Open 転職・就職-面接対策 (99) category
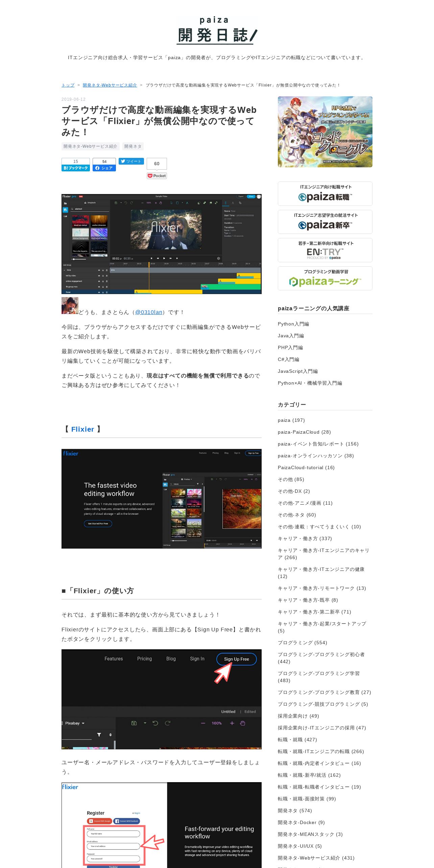Image resolution: width=434 pixels, height=868 pixels. 307,799
